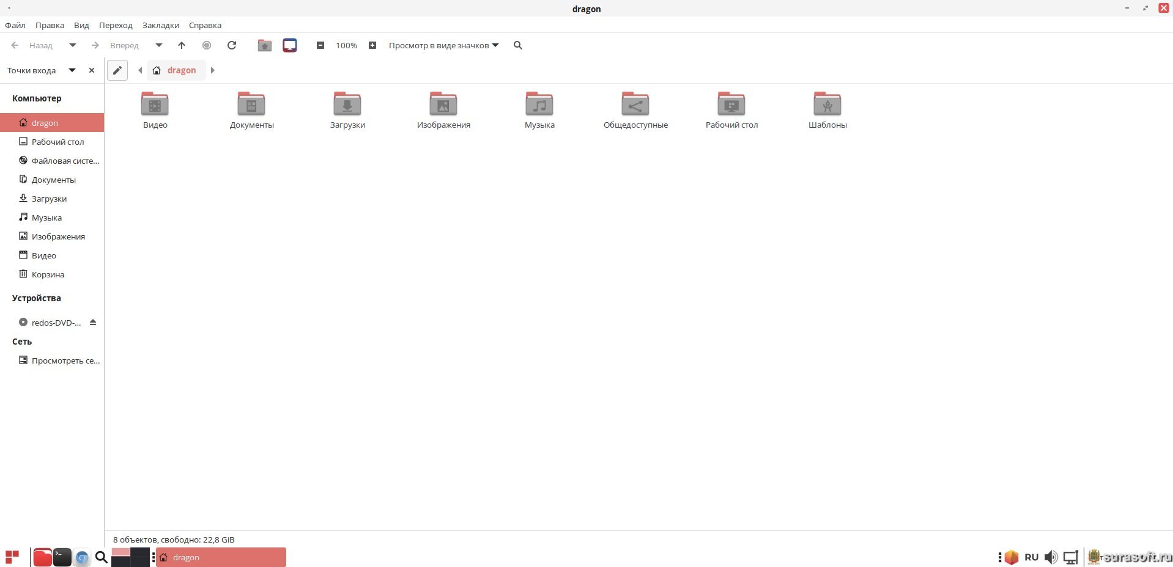Launch the red file manager taskbar icon
The width and height of the screenshot is (1173, 567).
[42, 557]
